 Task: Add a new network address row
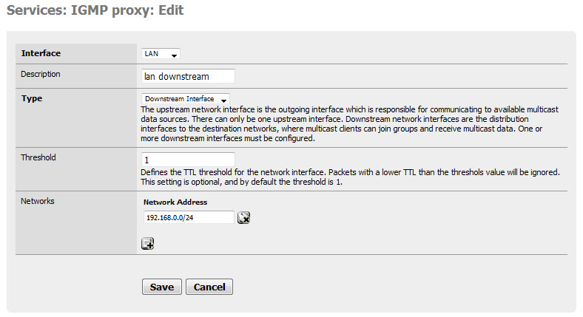click(148, 244)
